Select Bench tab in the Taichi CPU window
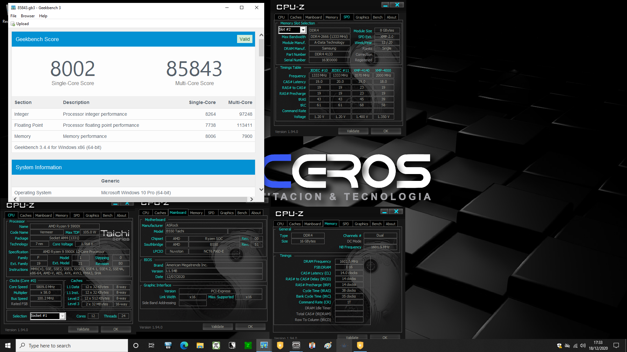This screenshot has height=352, width=627. [x=107, y=215]
